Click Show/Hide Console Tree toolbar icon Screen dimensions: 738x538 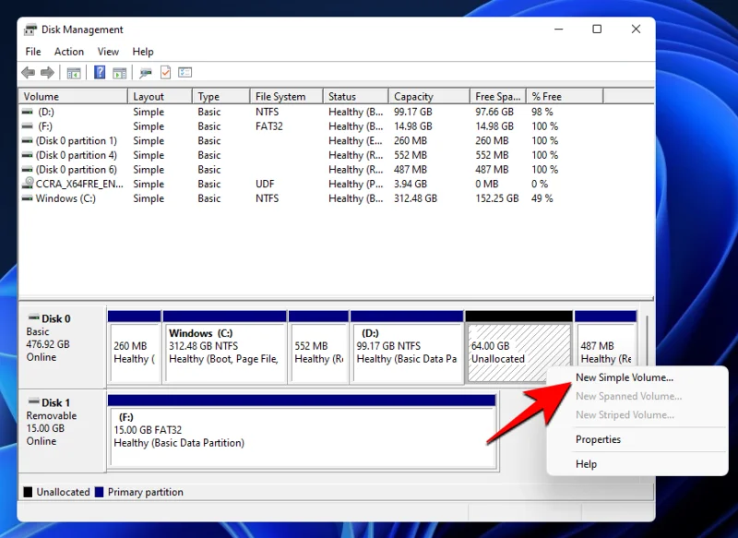click(x=74, y=73)
